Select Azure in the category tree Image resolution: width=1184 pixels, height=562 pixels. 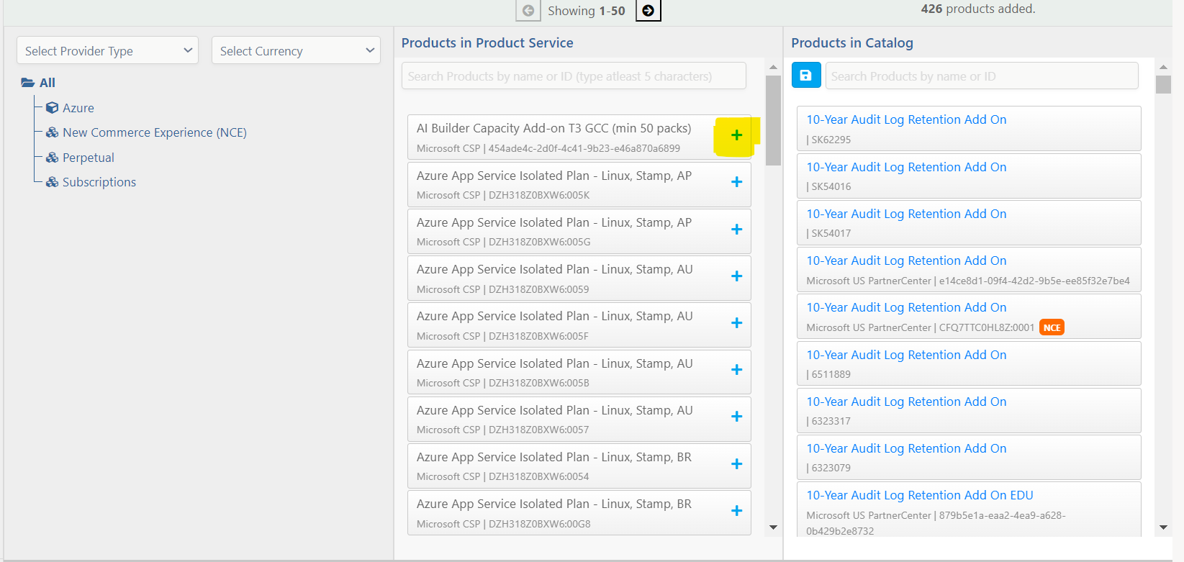78,108
